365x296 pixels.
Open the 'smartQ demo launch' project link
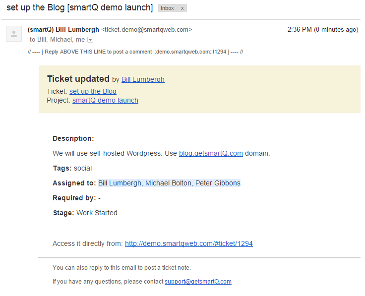[105, 100]
